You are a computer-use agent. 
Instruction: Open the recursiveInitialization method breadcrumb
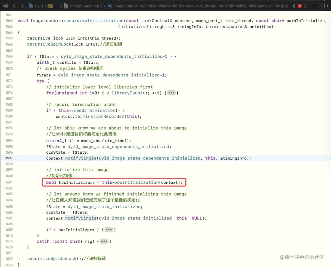[197, 6]
